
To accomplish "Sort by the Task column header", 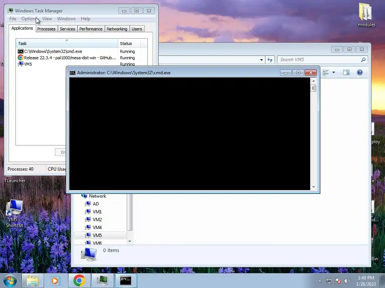I will [x=67, y=43].
